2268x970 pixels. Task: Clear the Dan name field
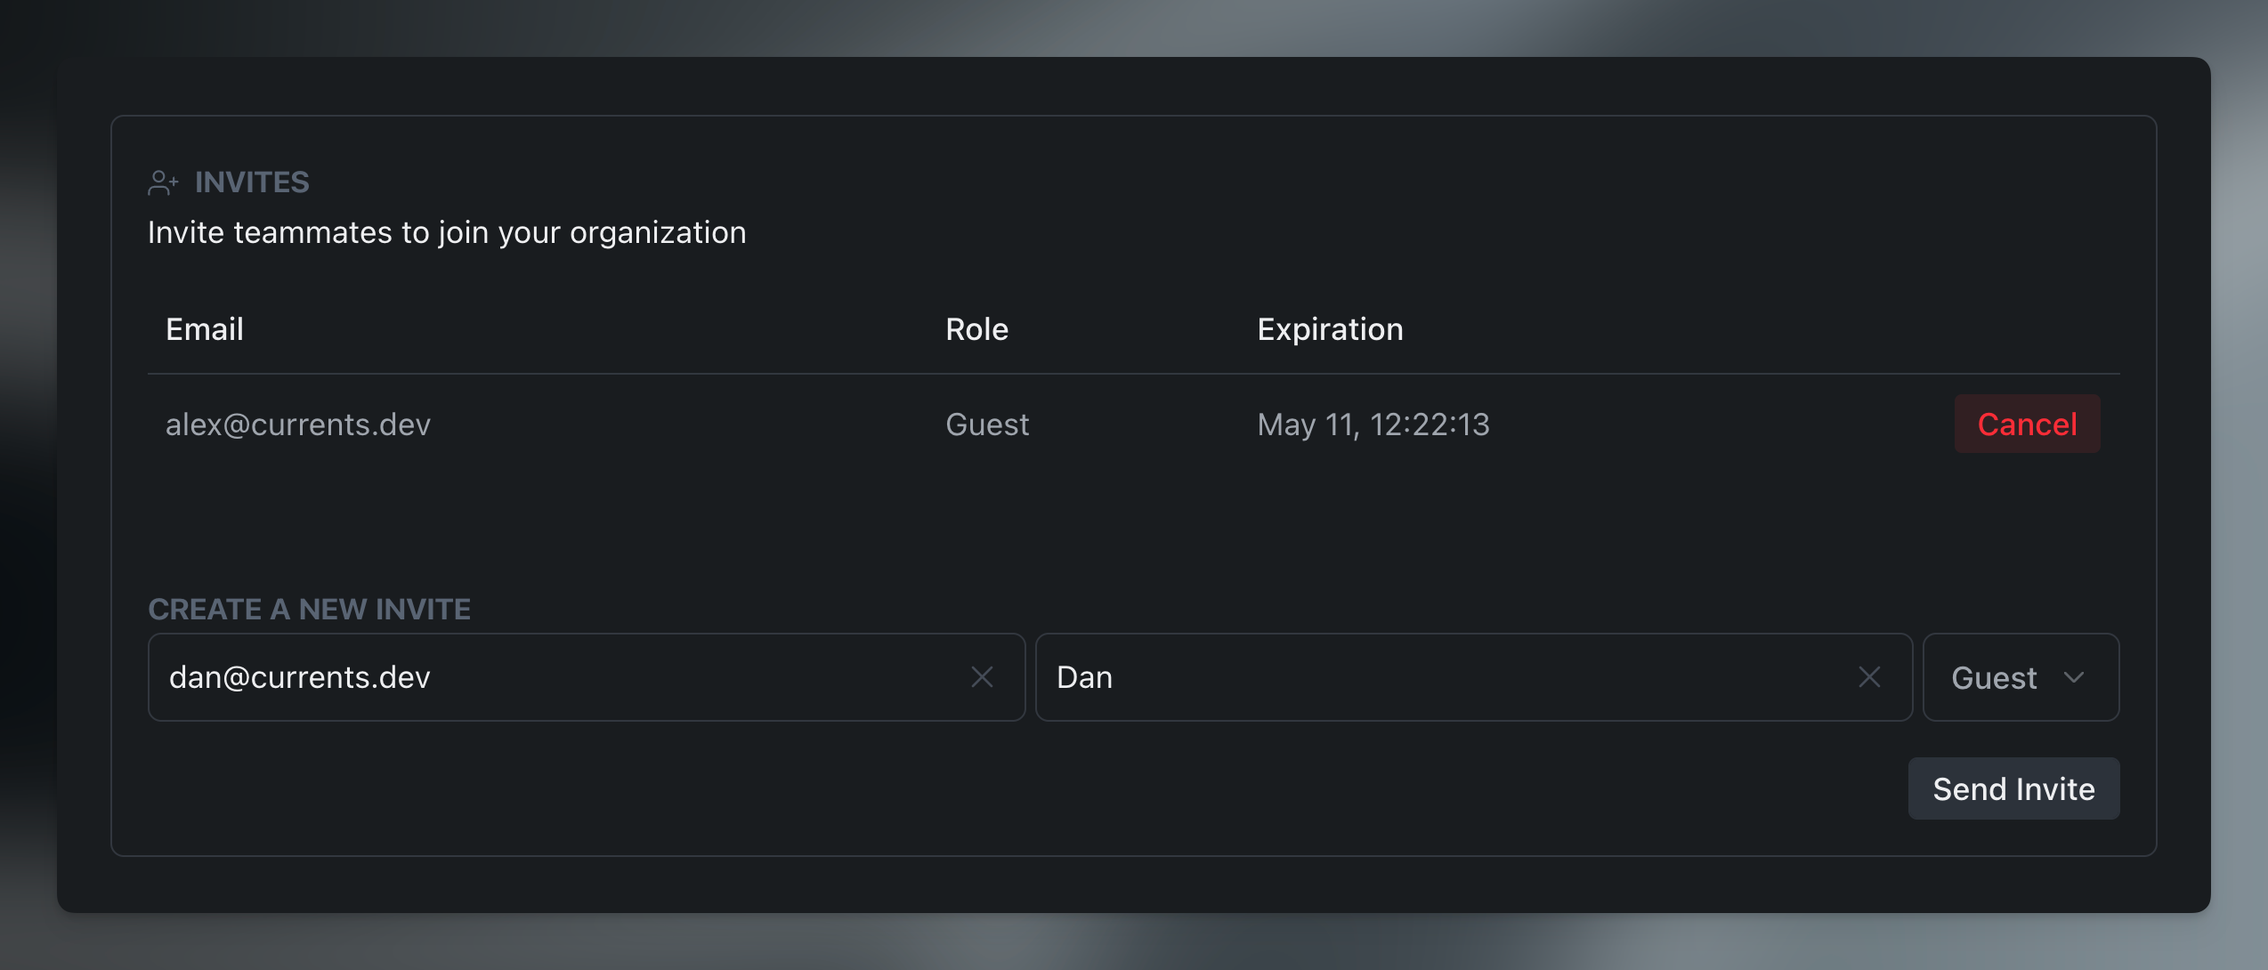coord(1869,677)
